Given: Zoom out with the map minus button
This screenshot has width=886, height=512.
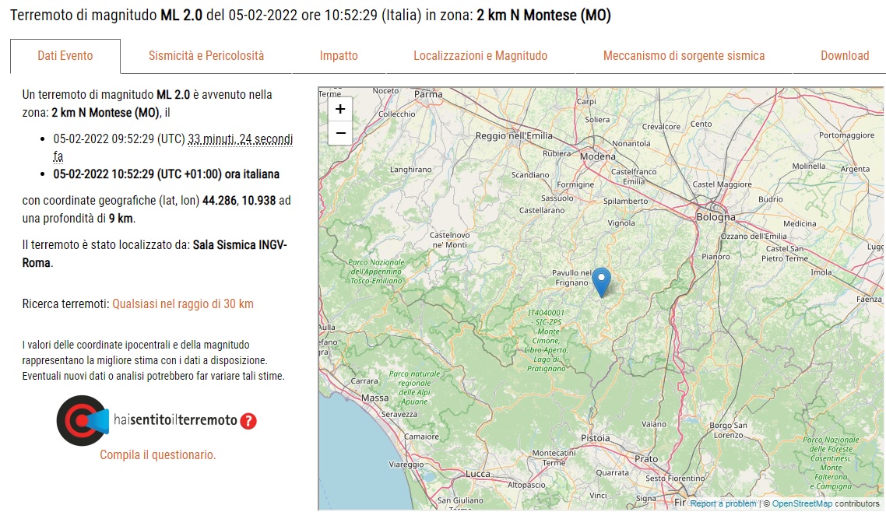Looking at the screenshot, I should (340, 133).
